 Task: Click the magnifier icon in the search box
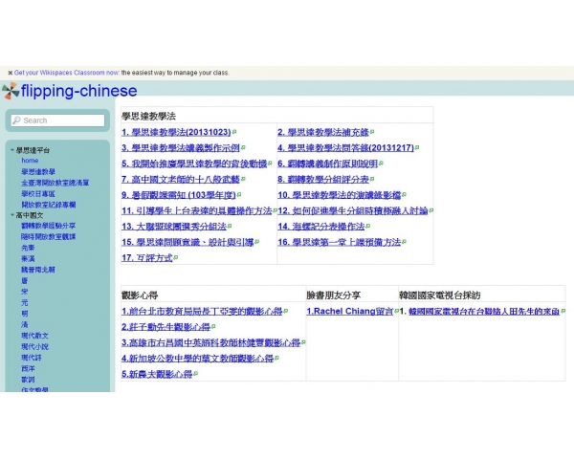click(16, 120)
